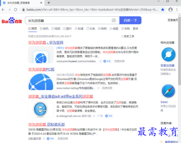Switch to the 视频 tab
The width and height of the screenshot is (181, 143).
[56, 29]
